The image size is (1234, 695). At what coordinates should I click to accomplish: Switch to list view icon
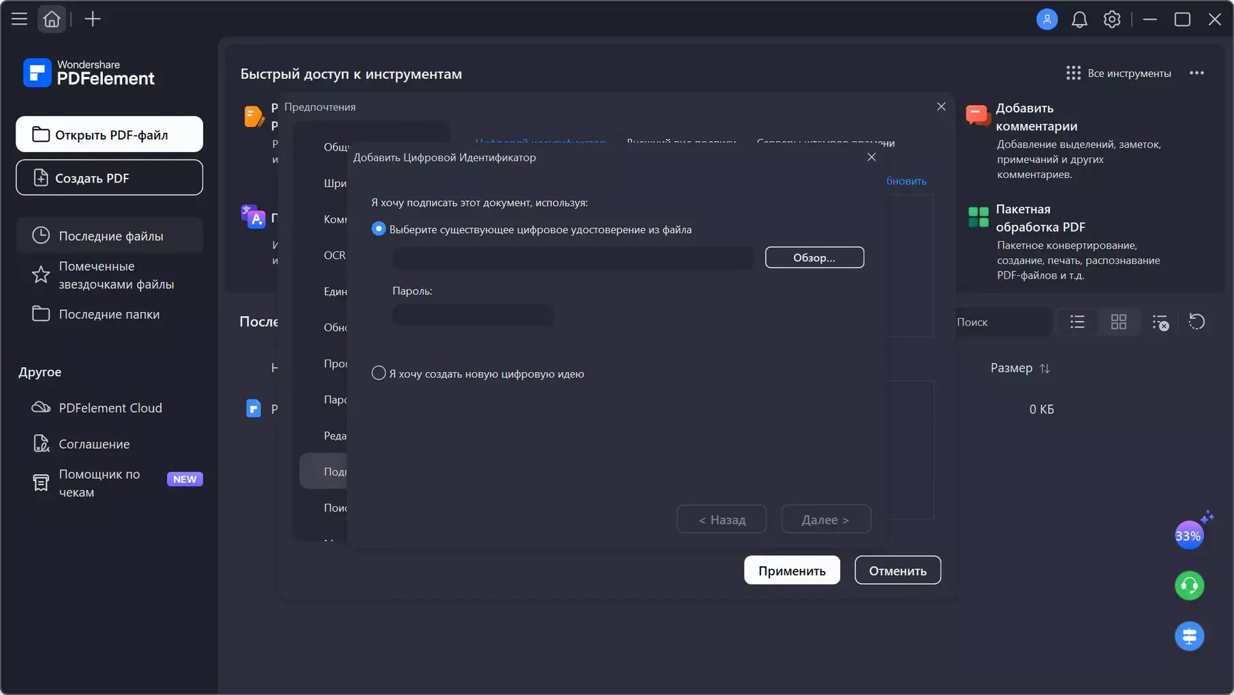coord(1077,322)
